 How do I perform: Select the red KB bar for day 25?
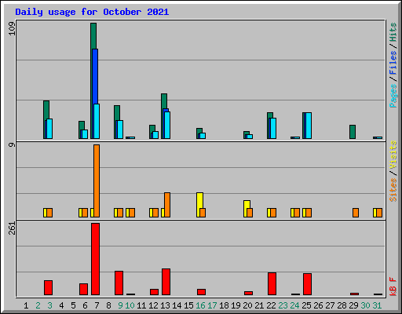pos(307,284)
